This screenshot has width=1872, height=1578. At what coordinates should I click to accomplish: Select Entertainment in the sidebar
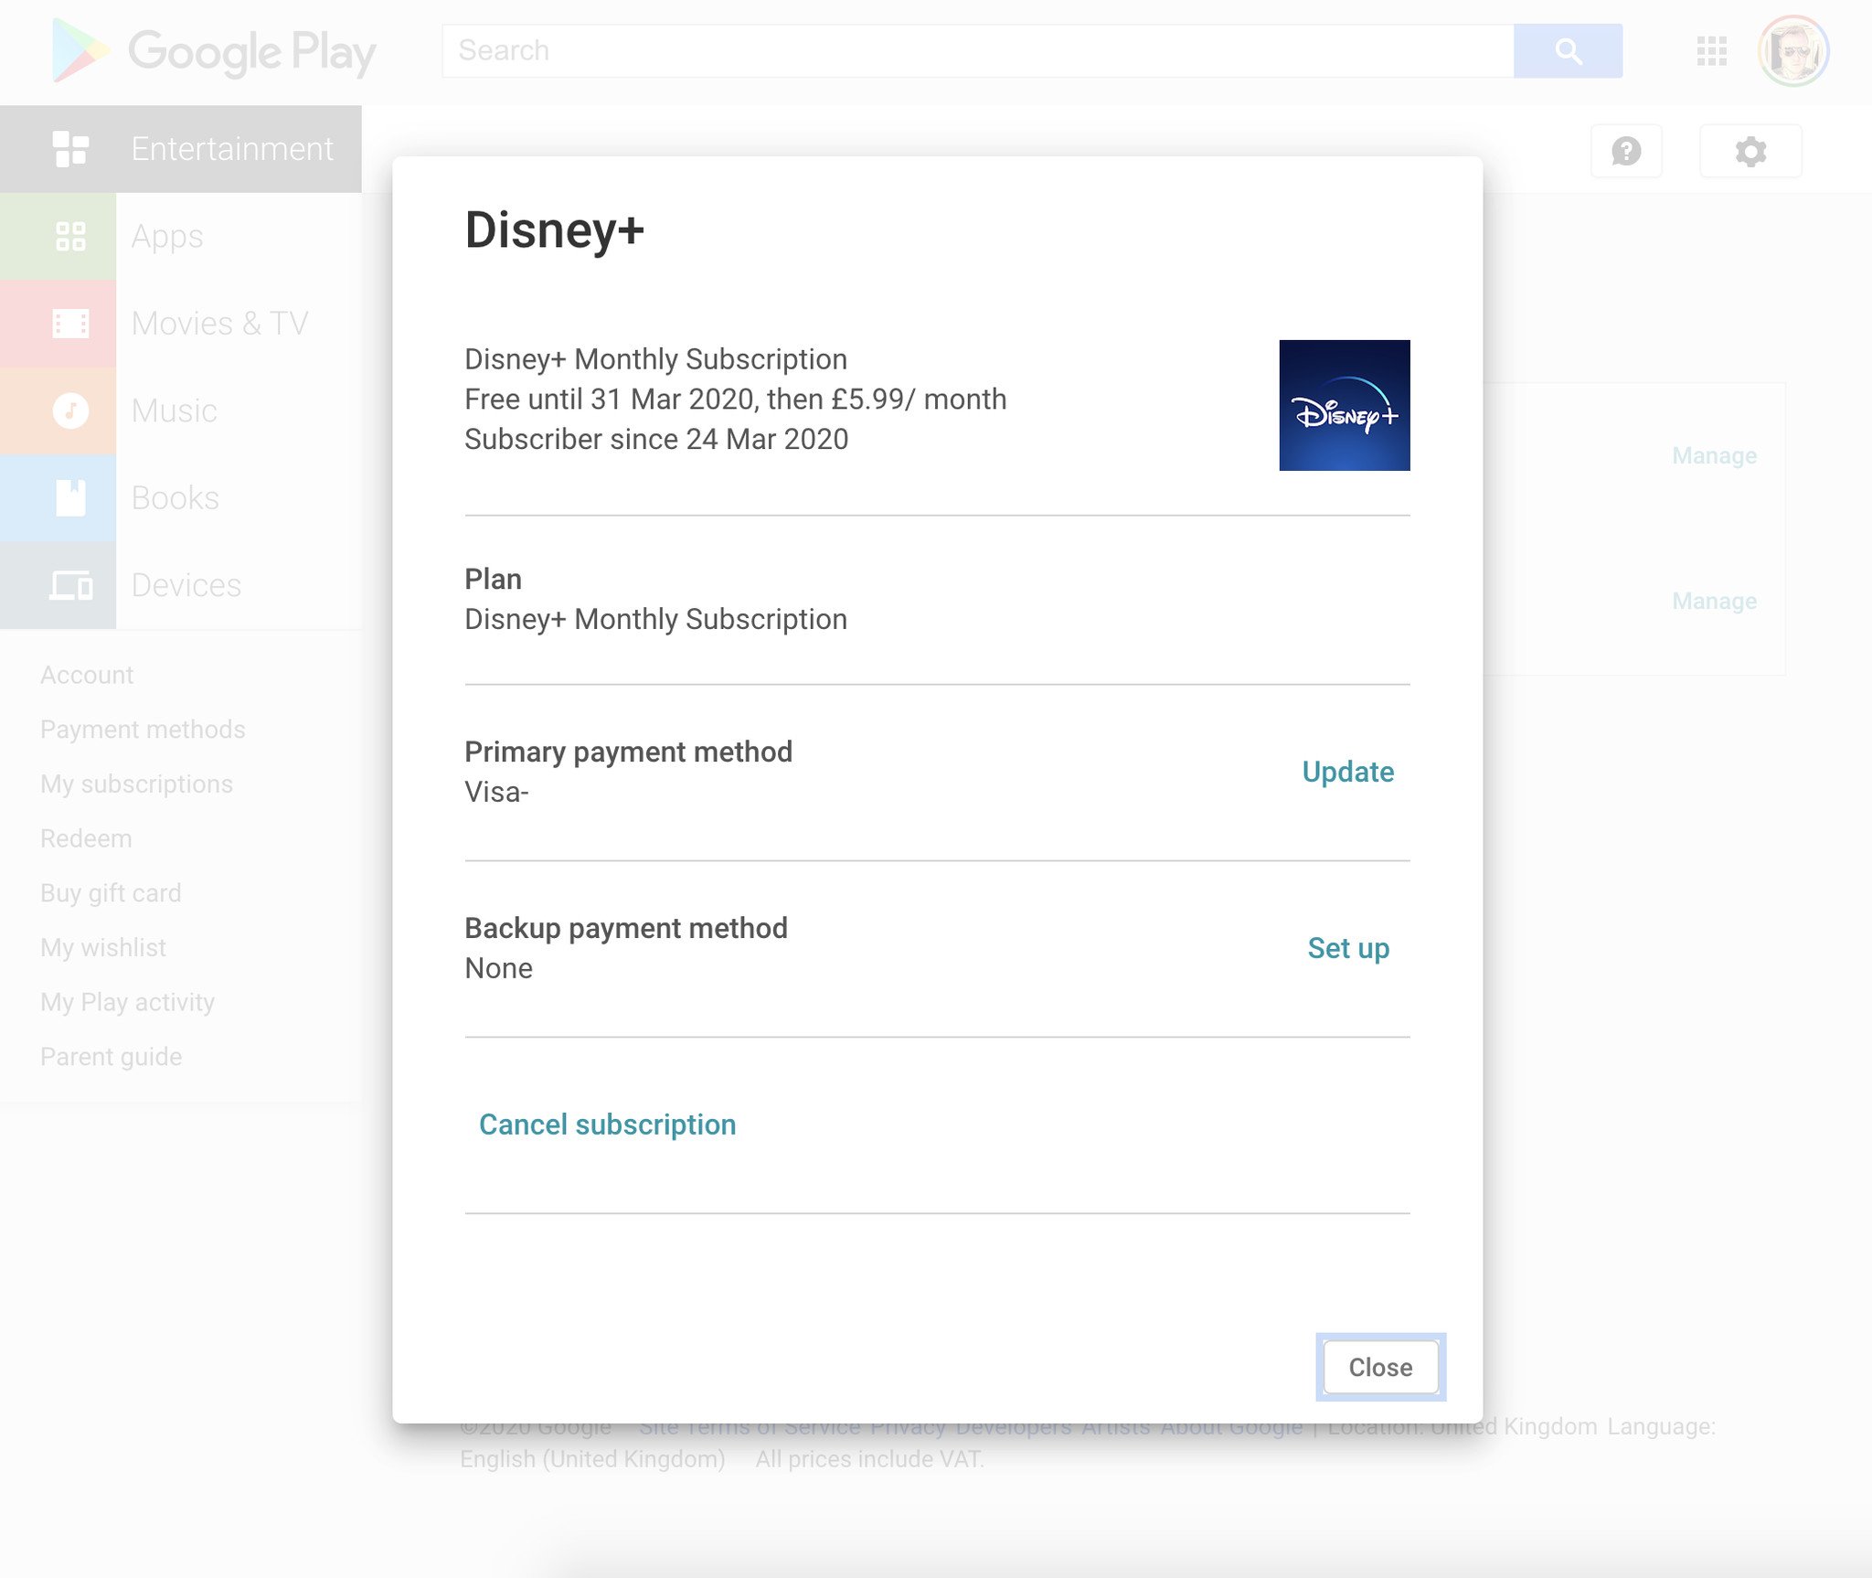click(x=181, y=149)
